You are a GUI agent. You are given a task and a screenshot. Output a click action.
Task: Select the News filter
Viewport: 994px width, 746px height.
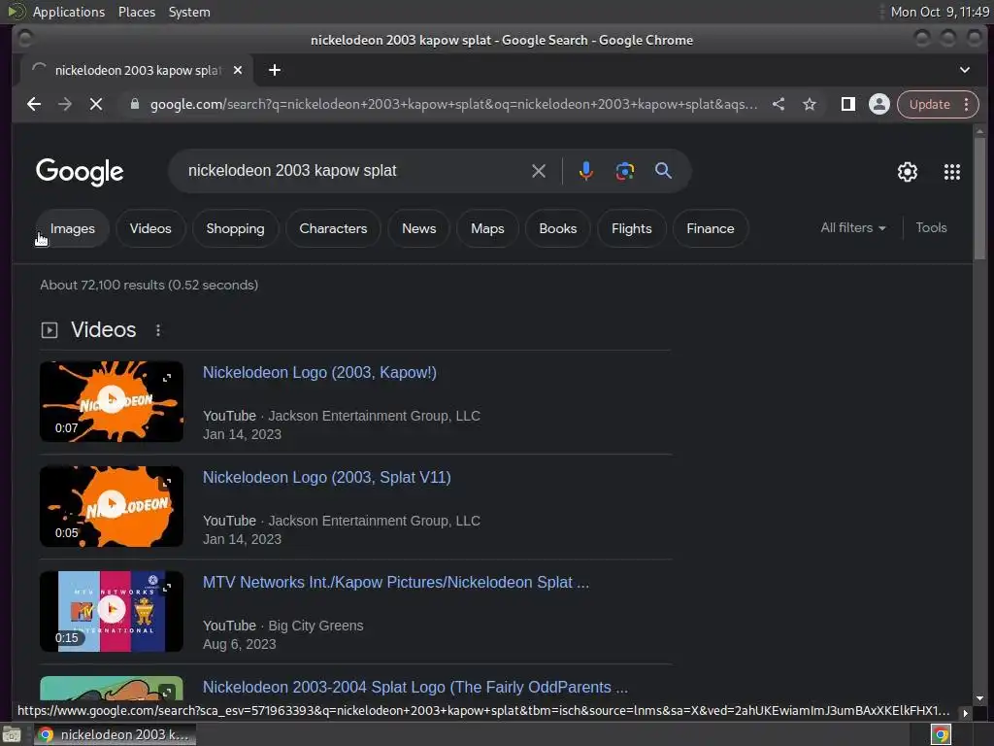[418, 229]
